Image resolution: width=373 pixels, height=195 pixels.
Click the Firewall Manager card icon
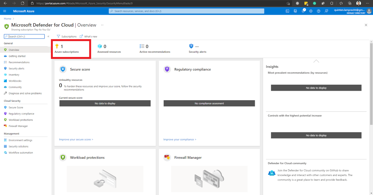(167, 157)
